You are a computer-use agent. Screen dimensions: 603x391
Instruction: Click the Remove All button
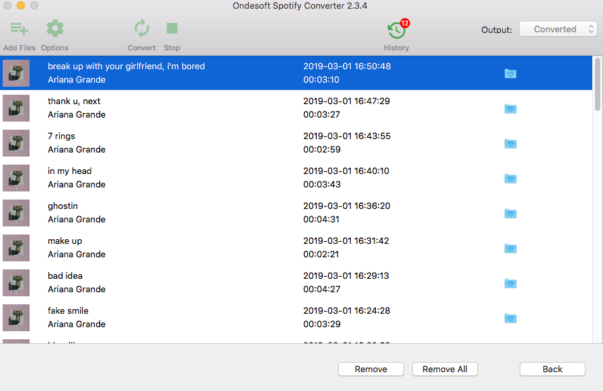point(445,369)
